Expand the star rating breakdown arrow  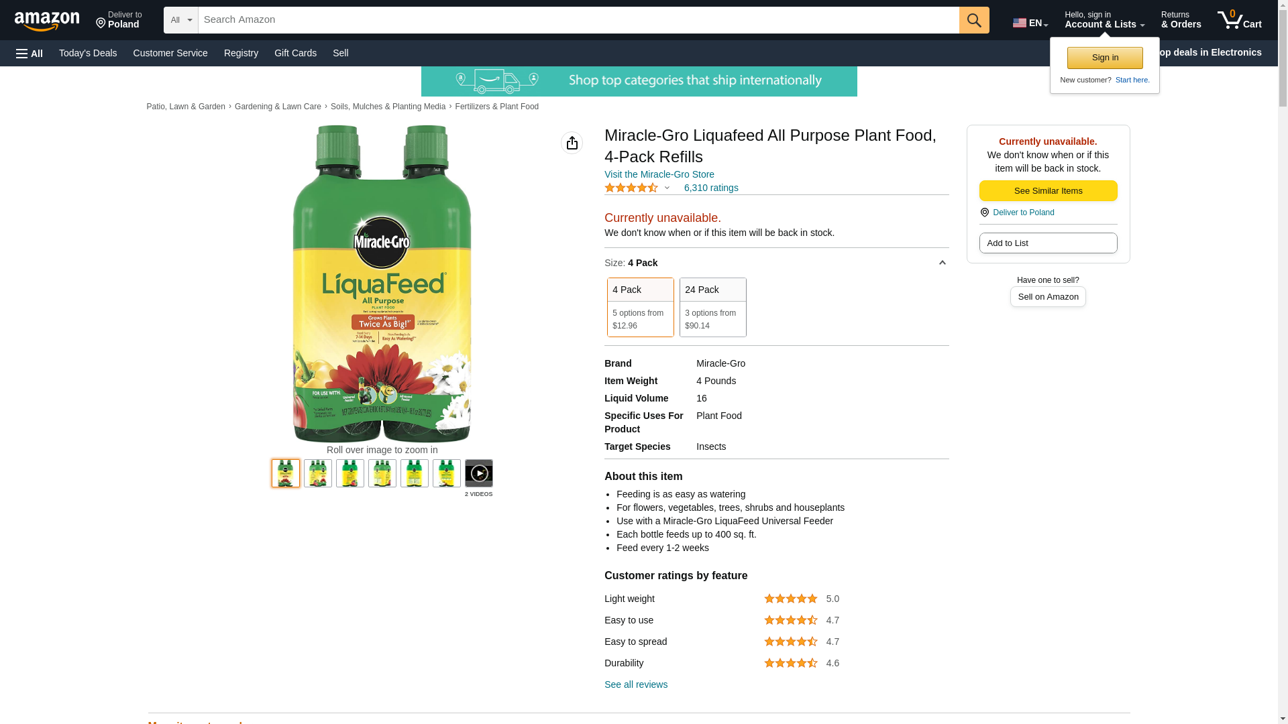pos(667,188)
